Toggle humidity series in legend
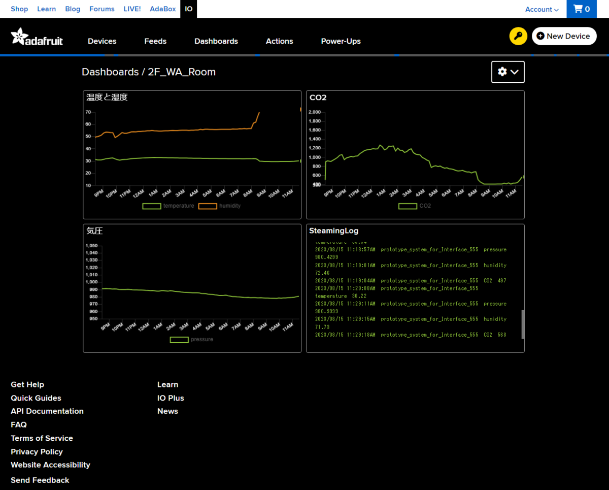The image size is (609, 490). pyautogui.click(x=220, y=206)
